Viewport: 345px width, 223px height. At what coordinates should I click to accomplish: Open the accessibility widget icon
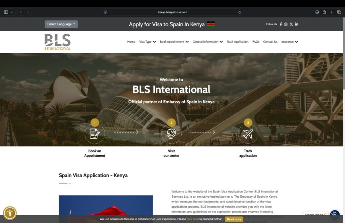10,213
